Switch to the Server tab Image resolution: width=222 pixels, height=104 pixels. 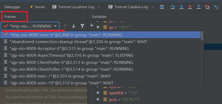click(37, 7)
